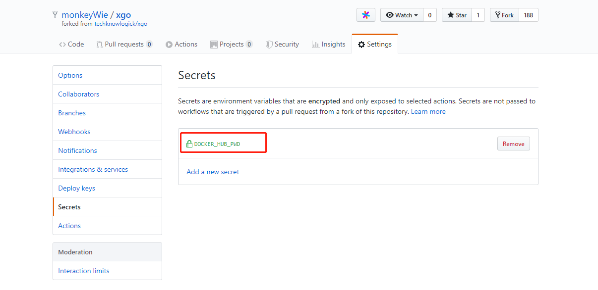Open the Watch dropdown menu
598x290 pixels.
pos(402,15)
